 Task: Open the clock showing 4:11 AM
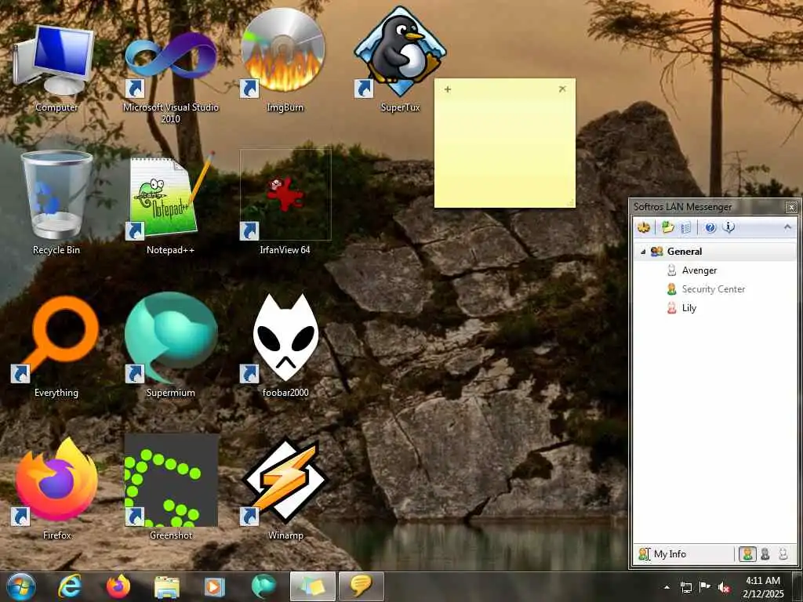click(x=763, y=586)
